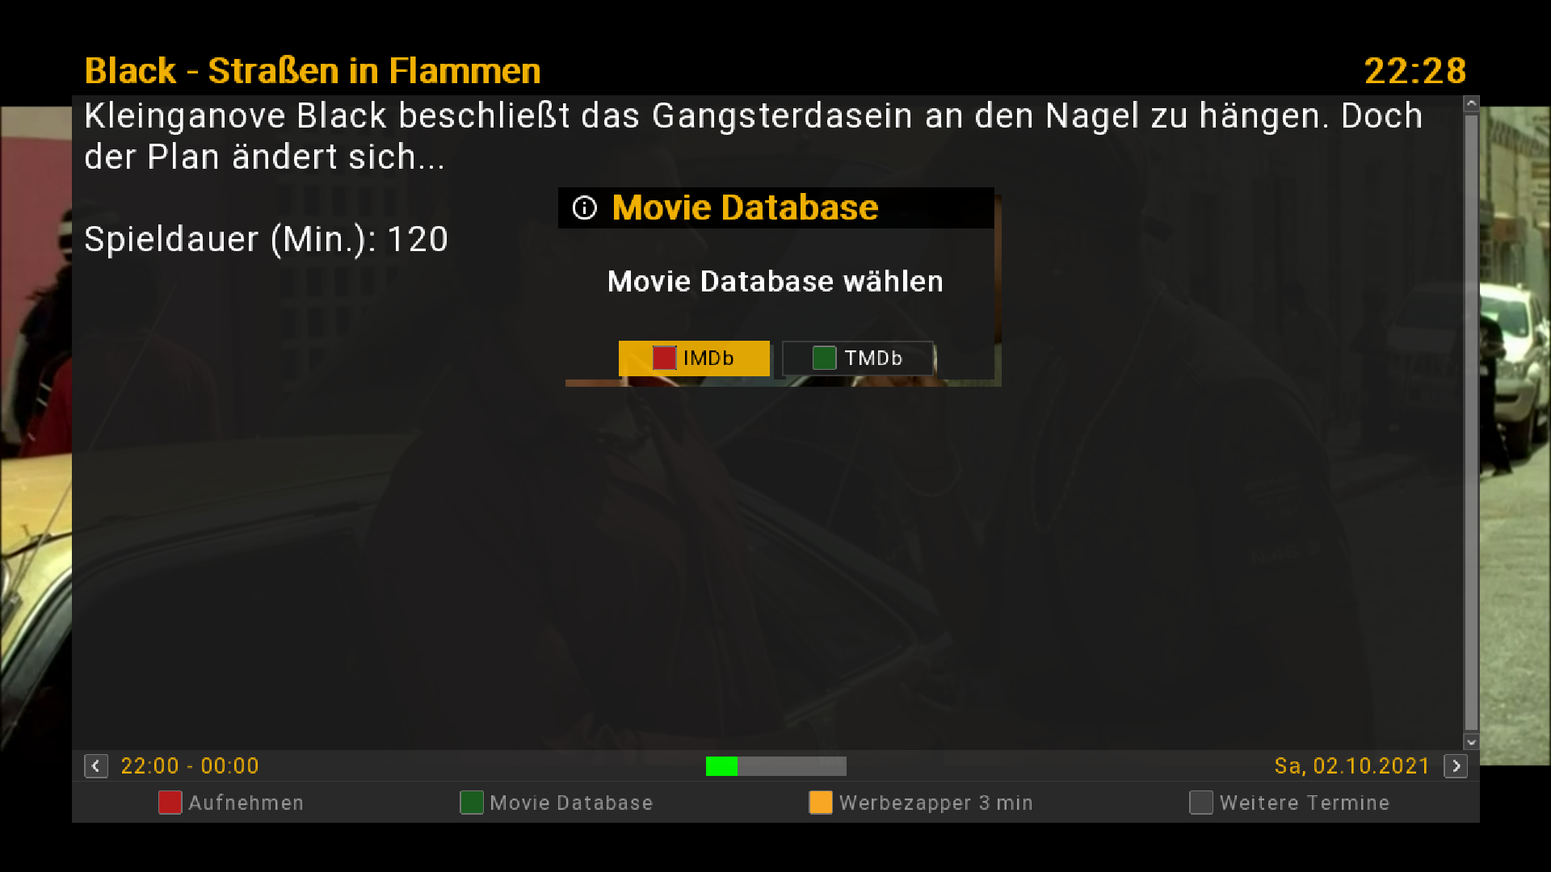Open Movie Database from bottom bar
Viewport: 1551px width, 872px height.
pos(571,803)
